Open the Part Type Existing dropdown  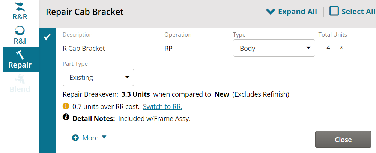coord(98,78)
